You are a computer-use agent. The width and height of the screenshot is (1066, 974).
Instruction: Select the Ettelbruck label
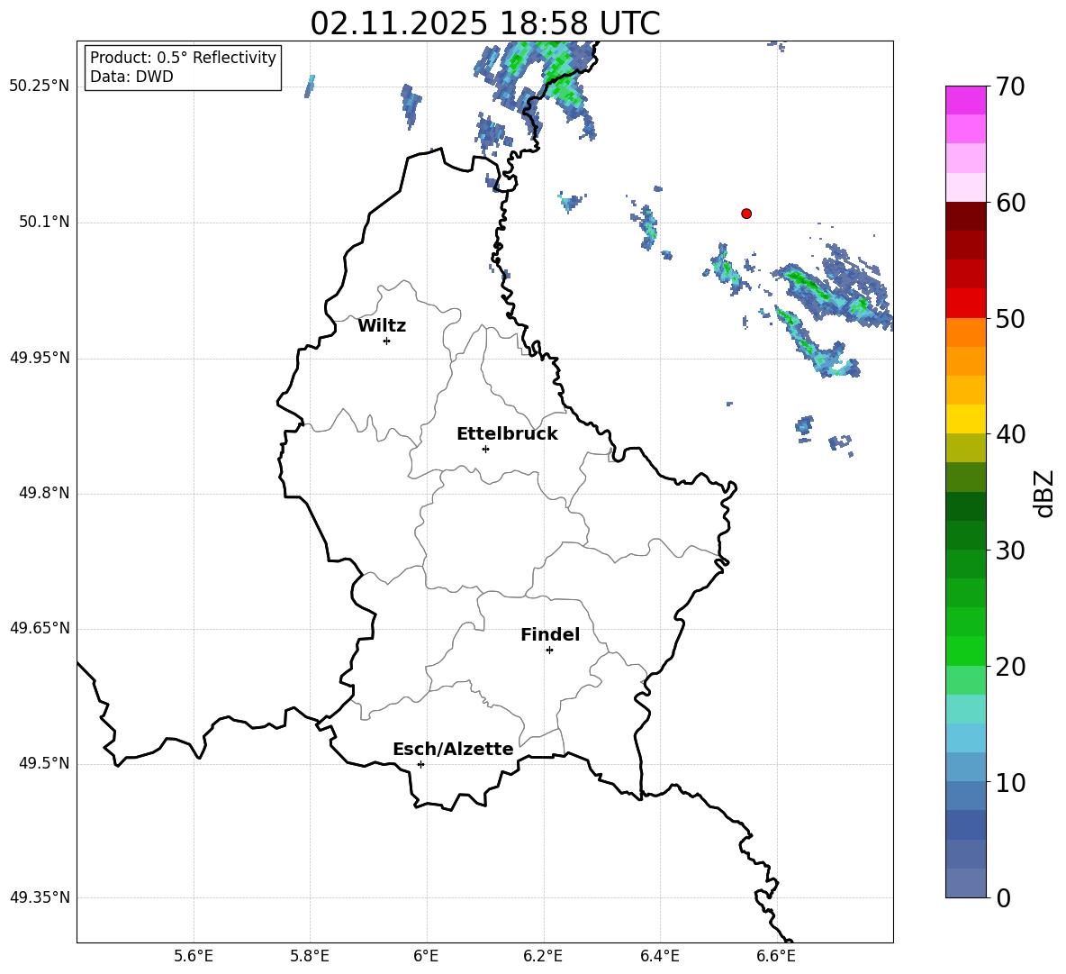point(507,434)
